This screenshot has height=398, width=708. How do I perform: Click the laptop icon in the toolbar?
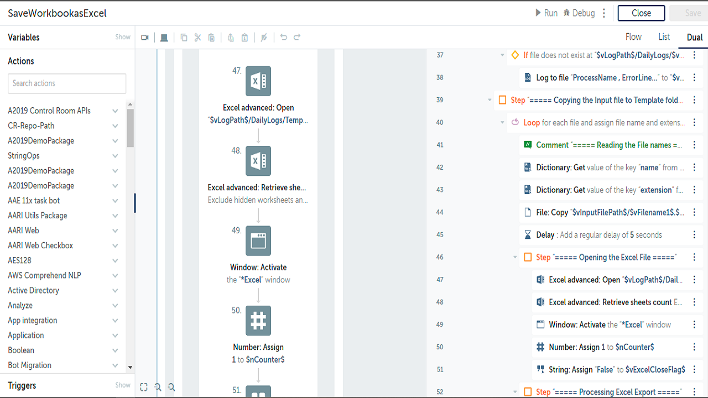click(x=164, y=38)
